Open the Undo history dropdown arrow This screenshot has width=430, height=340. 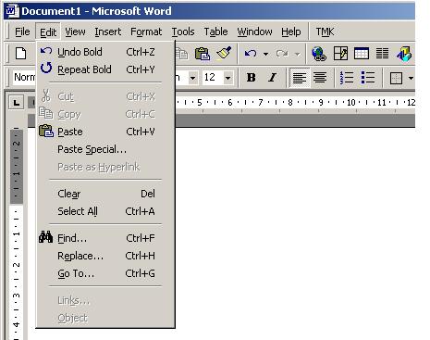pyautogui.click(x=265, y=54)
